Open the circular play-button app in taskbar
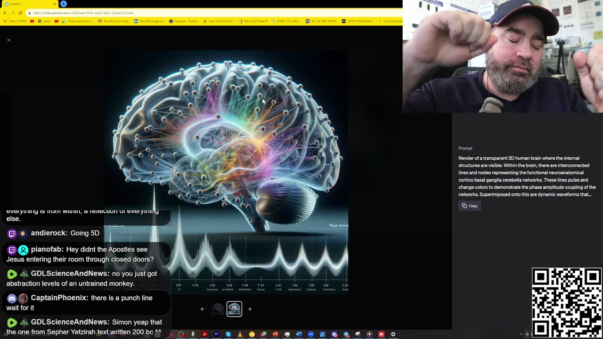Viewport: 603px width, 339px height. 369,334
